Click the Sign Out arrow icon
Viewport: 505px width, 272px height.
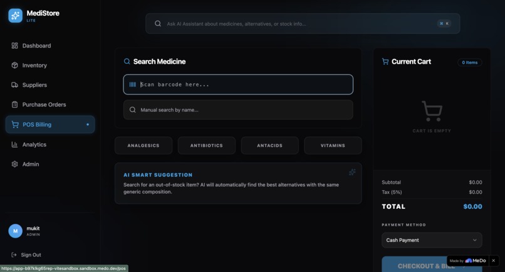[14, 254]
